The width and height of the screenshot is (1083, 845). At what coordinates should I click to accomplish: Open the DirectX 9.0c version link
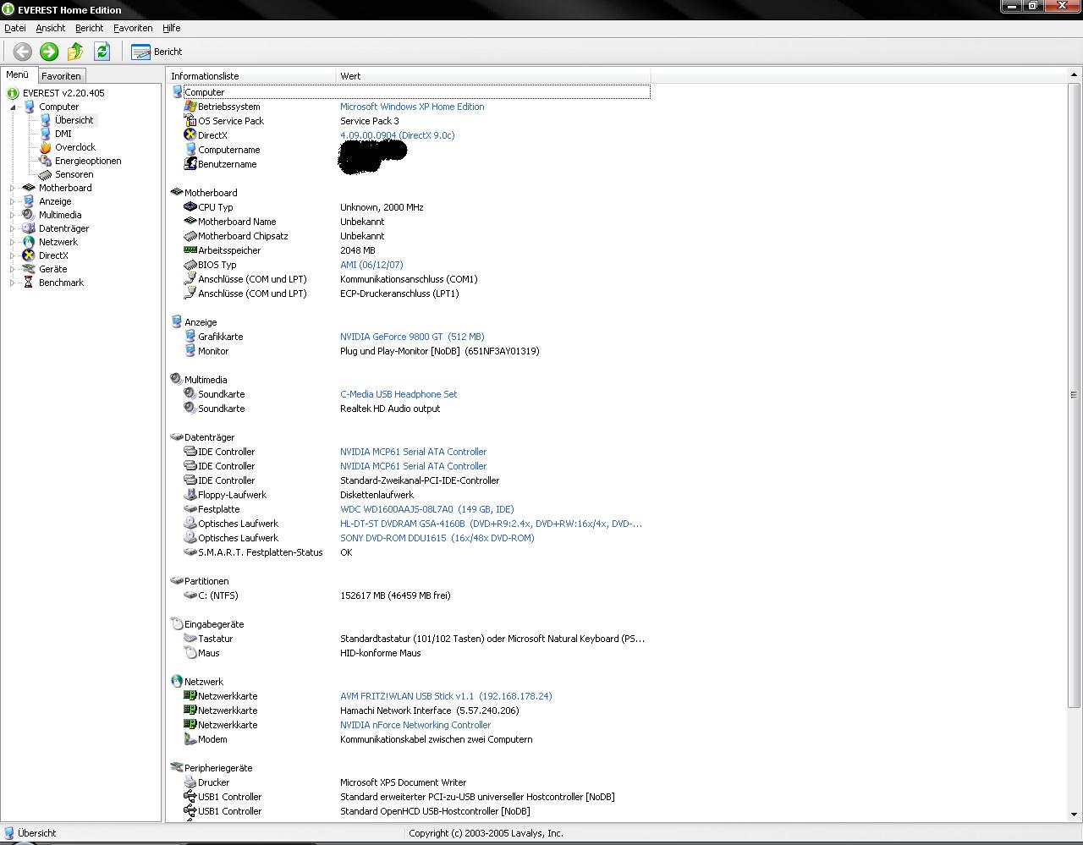398,136
